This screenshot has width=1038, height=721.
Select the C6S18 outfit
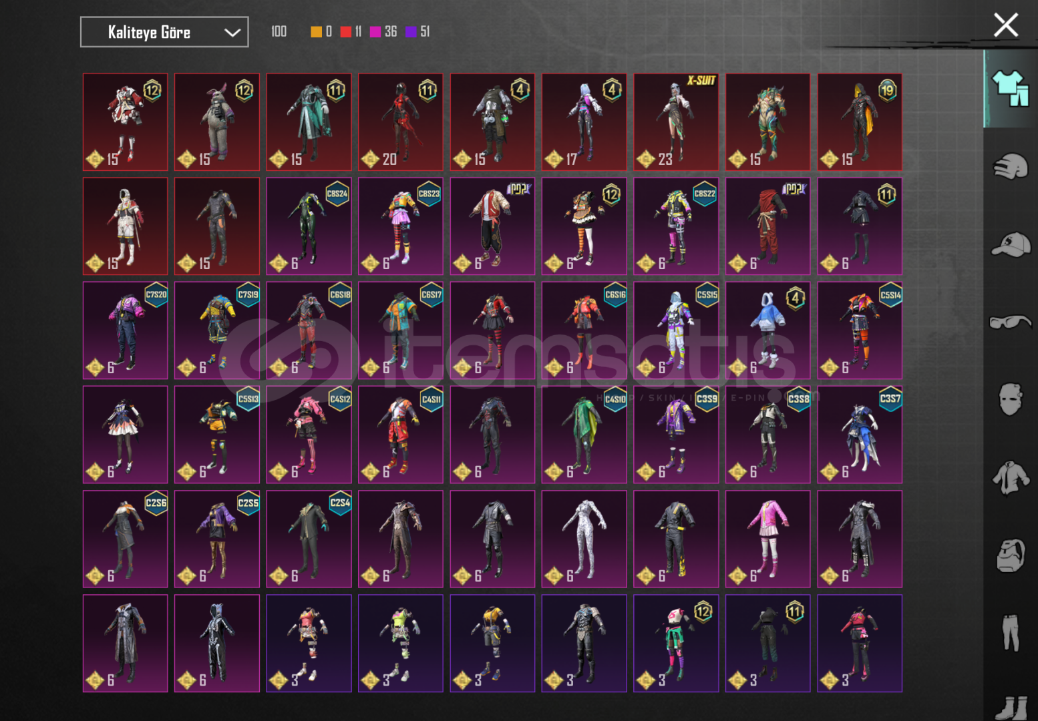309,330
